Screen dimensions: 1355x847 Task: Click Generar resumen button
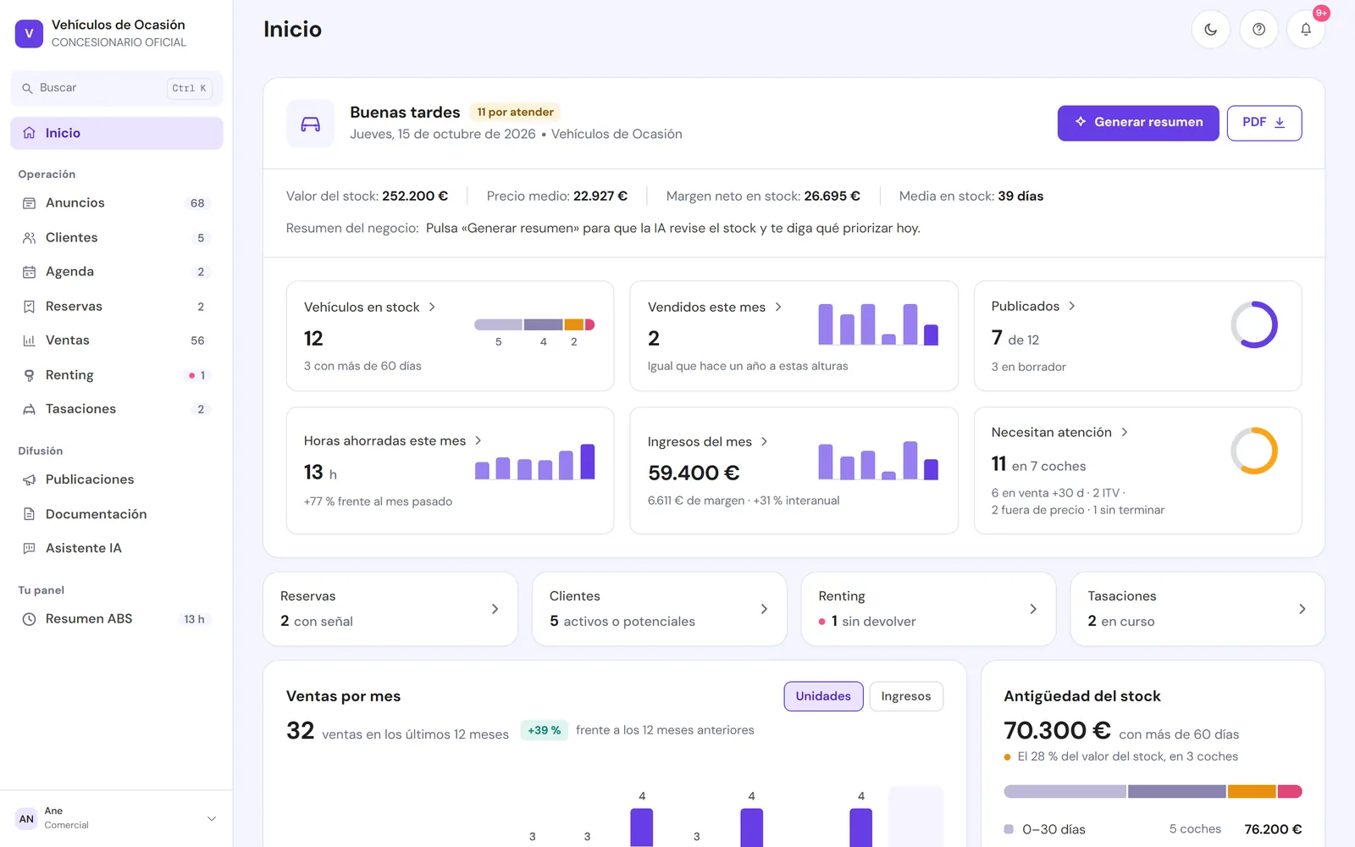(1138, 123)
